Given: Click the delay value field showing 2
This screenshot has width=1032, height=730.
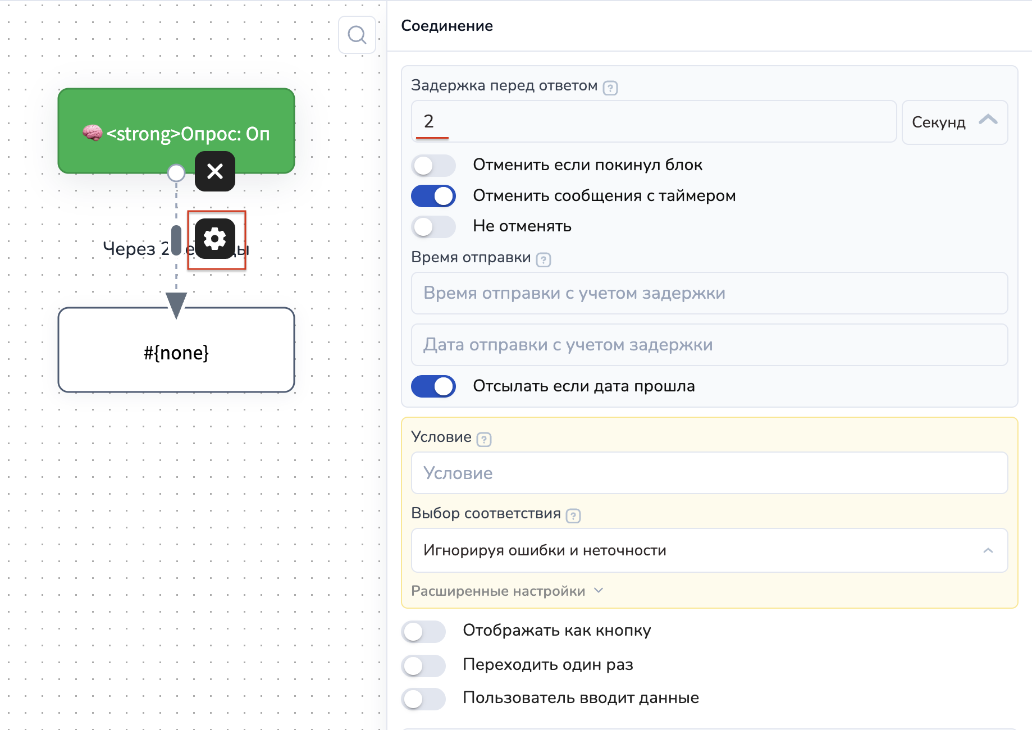Looking at the screenshot, I should (x=653, y=121).
